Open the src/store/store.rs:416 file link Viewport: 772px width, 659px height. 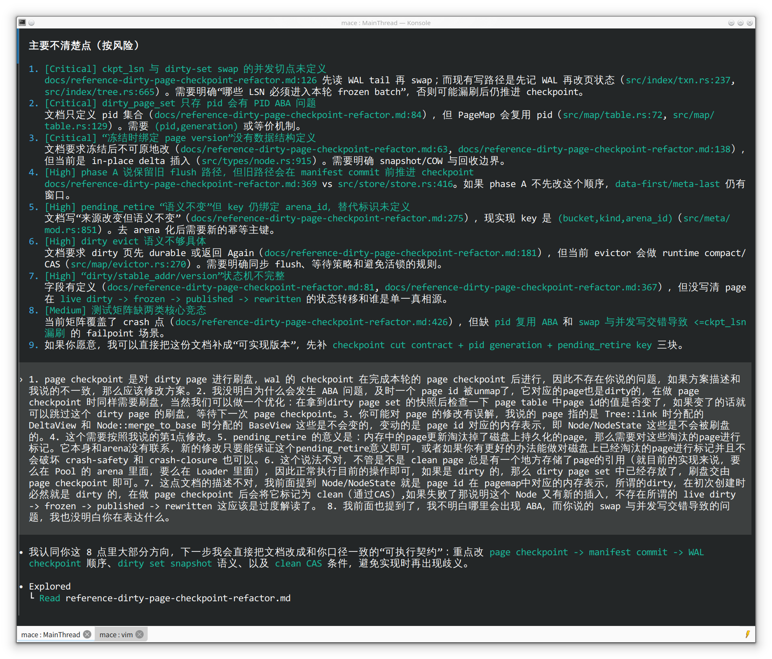pos(395,184)
